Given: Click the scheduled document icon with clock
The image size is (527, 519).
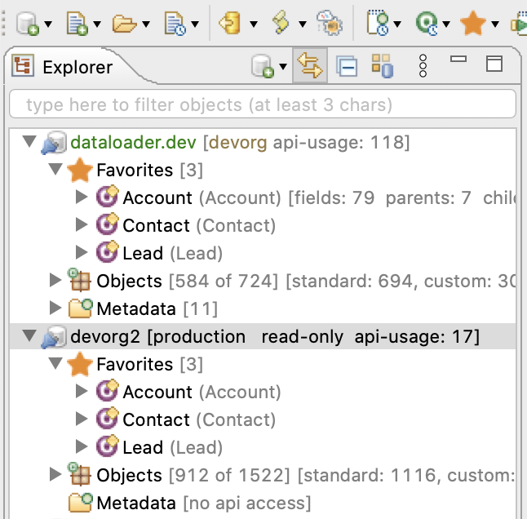Looking at the screenshot, I should (x=175, y=24).
